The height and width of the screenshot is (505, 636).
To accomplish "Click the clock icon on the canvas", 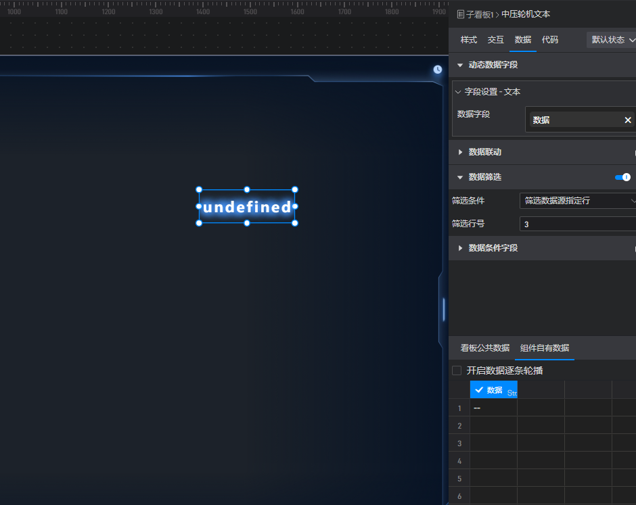I will tap(438, 70).
